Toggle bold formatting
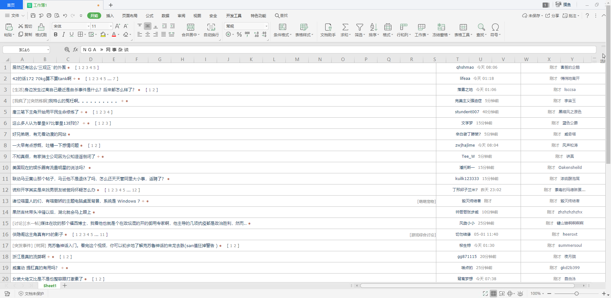The image size is (611, 298). click(x=56, y=34)
